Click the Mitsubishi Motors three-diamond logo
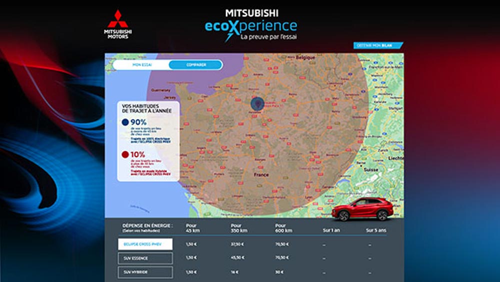Image resolution: width=500 pixels, height=282 pixels. coord(117,24)
